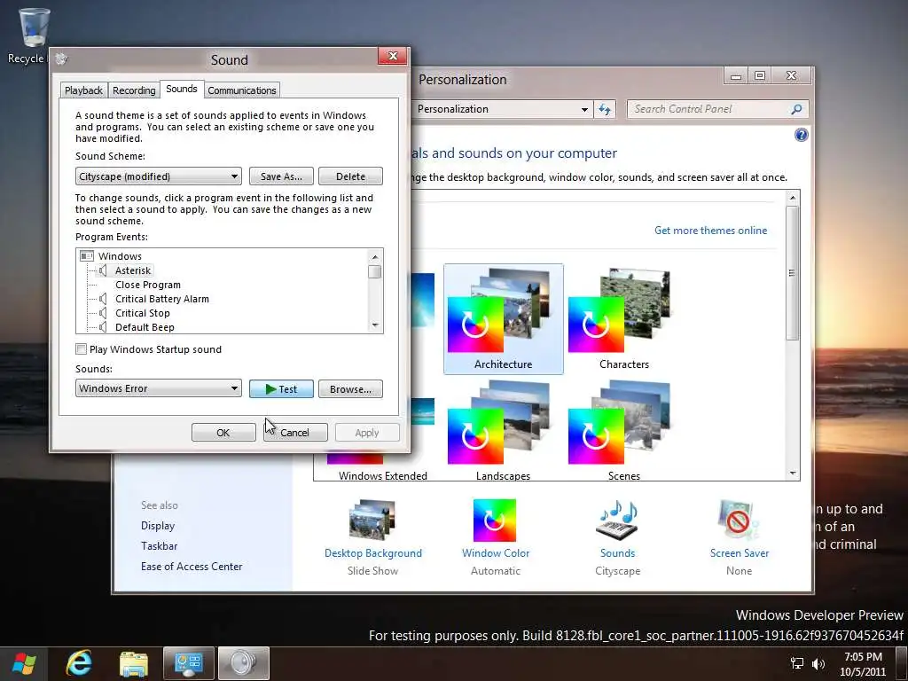Click the search magnifier icon in Control Panel
908x681 pixels.
click(796, 109)
